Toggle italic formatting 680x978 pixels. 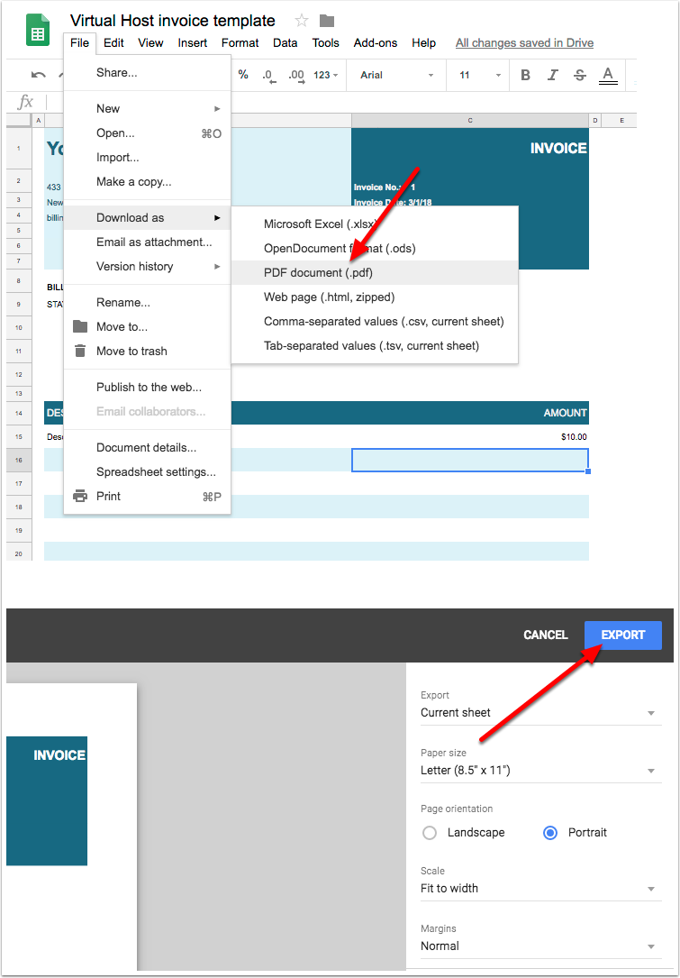(x=552, y=75)
